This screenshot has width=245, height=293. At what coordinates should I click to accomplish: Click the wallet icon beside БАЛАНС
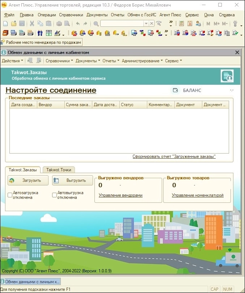tap(176, 90)
